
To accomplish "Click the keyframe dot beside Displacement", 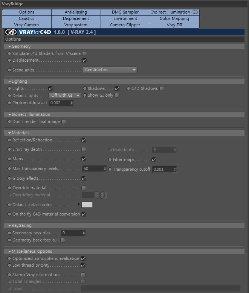I will (9, 60).
